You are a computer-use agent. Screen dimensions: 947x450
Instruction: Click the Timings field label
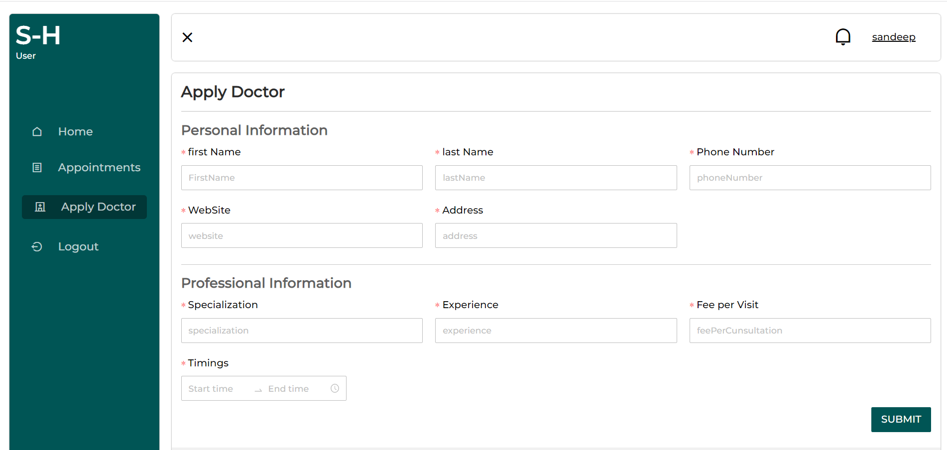click(208, 363)
